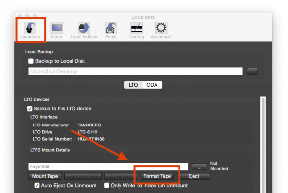This screenshot has height=193, width=288.
Task: Open the Locations preferences pane
Action: pyautogui.click(x=30, y=29)
